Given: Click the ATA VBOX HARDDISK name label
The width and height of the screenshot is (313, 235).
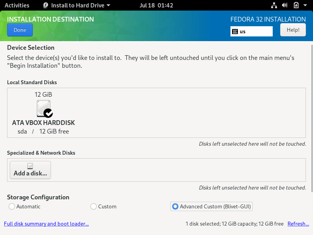Looking at the screenshot, I should pyautogui.click(x=43, y=123).
